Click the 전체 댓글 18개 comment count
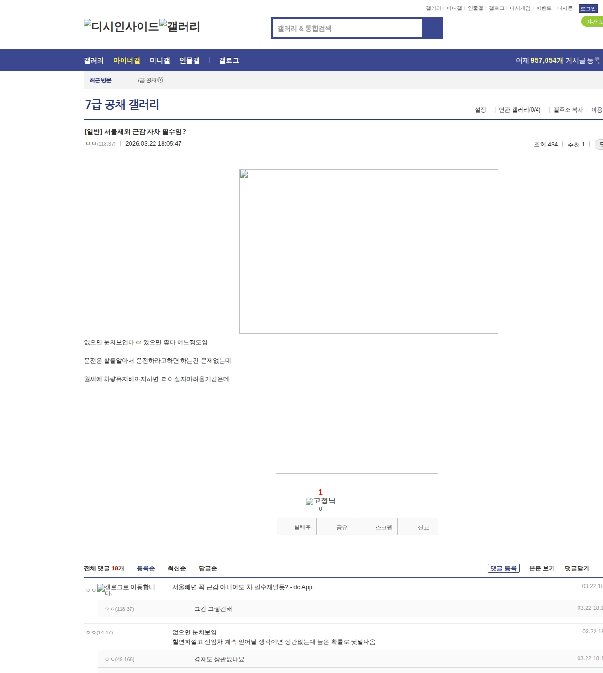 pos(104,568)
